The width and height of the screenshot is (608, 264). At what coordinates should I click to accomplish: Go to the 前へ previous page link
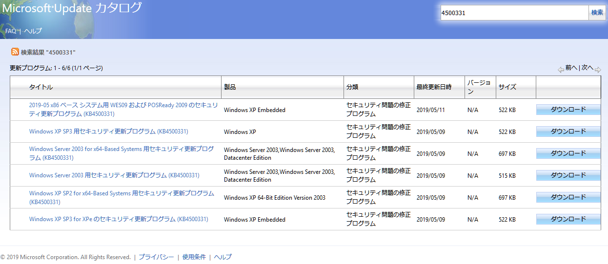571,68
